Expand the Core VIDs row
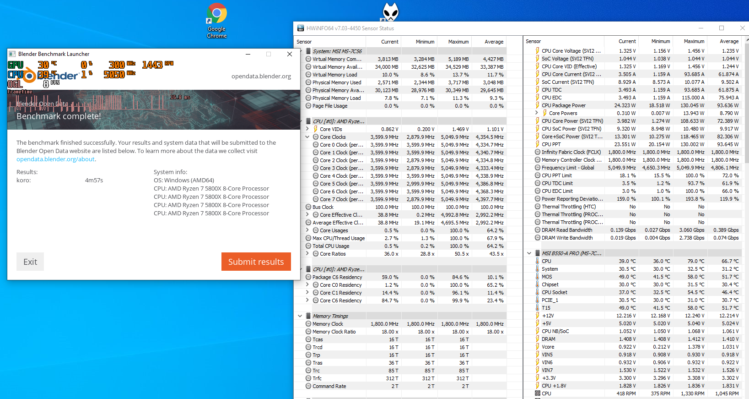This screenshot has width=749, height=399. point(308,129)
